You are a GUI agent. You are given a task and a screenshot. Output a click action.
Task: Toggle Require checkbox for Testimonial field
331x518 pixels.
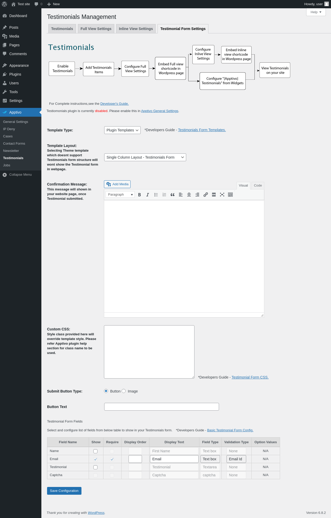112,467
